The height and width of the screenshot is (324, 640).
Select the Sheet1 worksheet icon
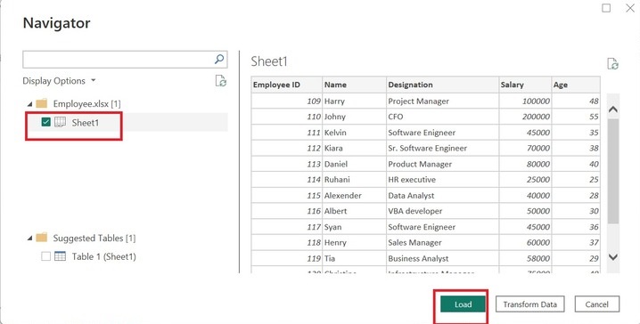60,122
